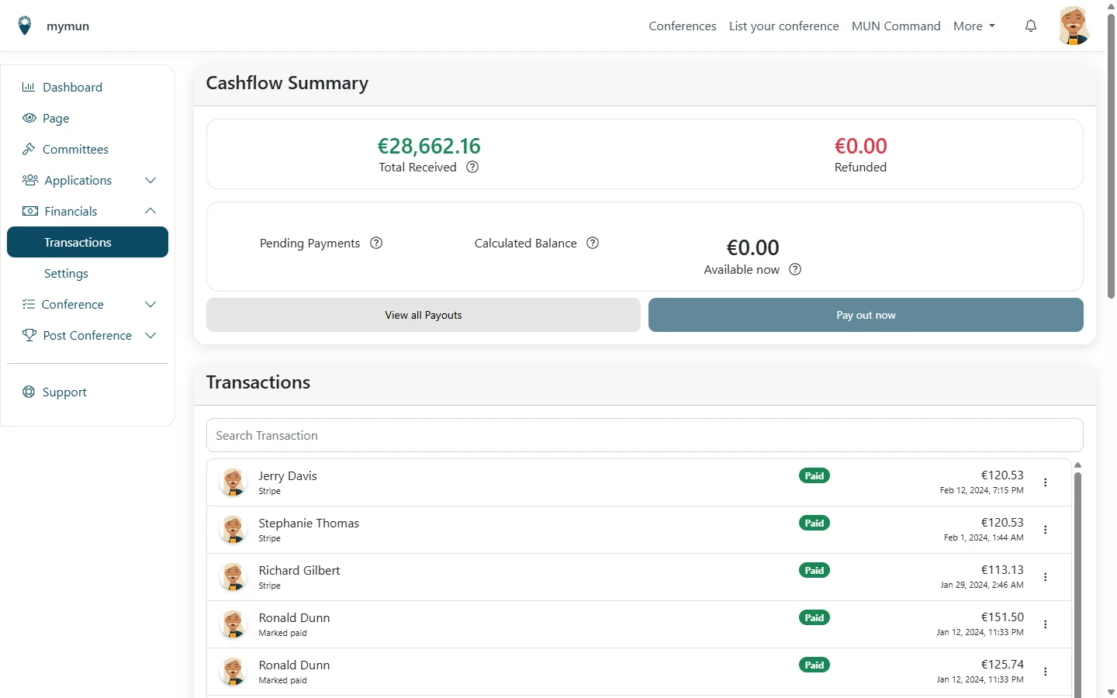Open Settings under Financials
The image size is (1117, 698).
66,273
